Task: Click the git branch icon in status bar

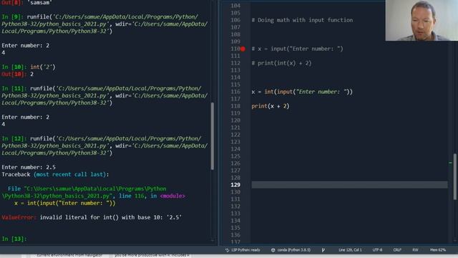Action: click(323, 250)
